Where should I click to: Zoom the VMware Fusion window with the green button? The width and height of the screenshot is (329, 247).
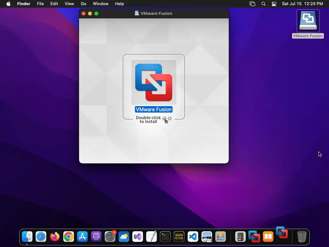(x=96, y=14)
